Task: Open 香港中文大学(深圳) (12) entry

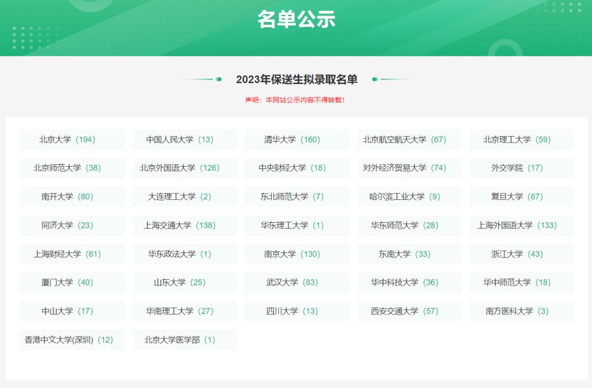Action: point(71,340)
